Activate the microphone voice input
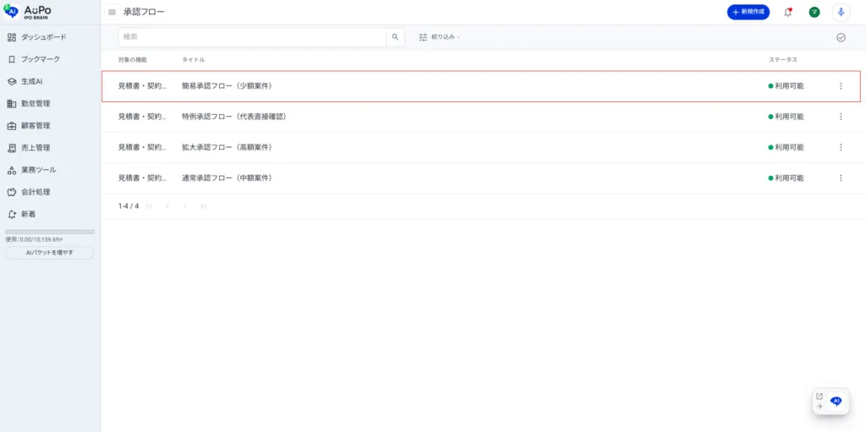The width and height of the screenshot is (866, 432). click(841, 12)
